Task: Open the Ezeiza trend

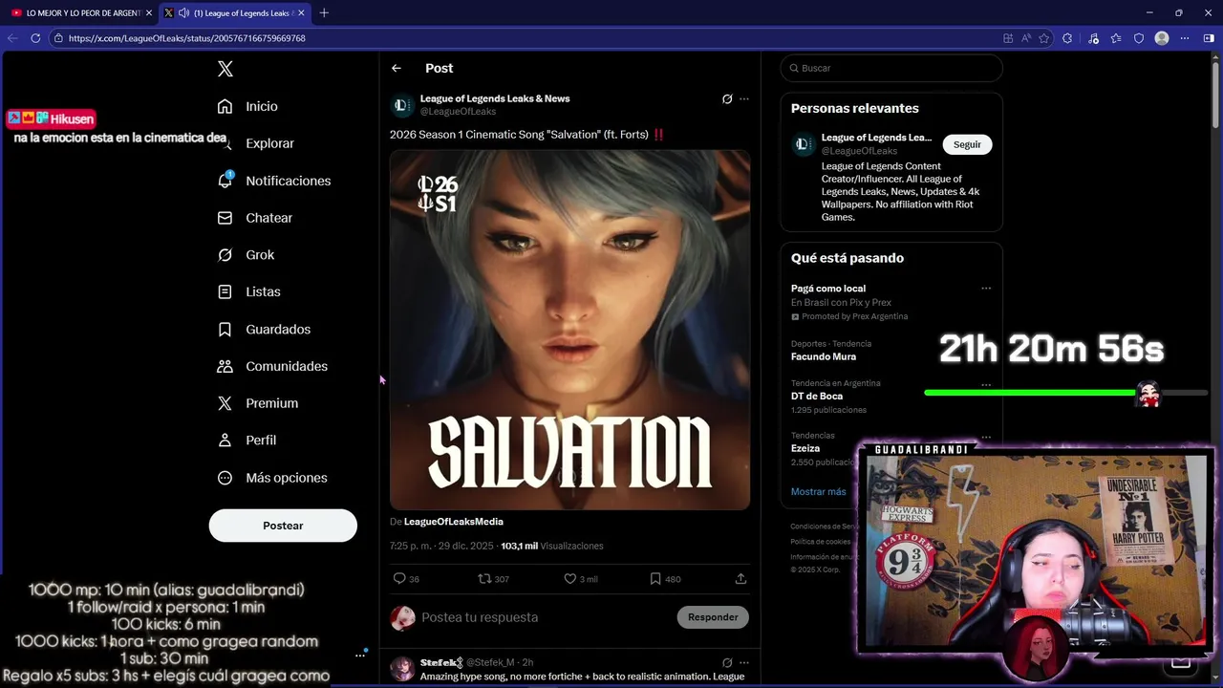Action: tap(805, 448)
